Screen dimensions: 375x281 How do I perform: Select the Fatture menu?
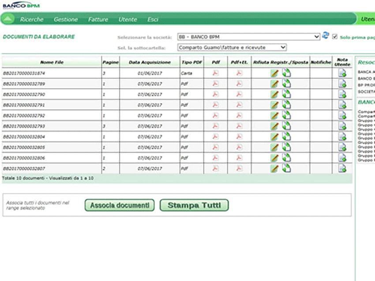(x=98, y=19)
